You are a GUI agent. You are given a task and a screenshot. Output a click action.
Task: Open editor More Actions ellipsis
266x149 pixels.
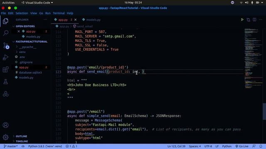(x=261, y=19)
